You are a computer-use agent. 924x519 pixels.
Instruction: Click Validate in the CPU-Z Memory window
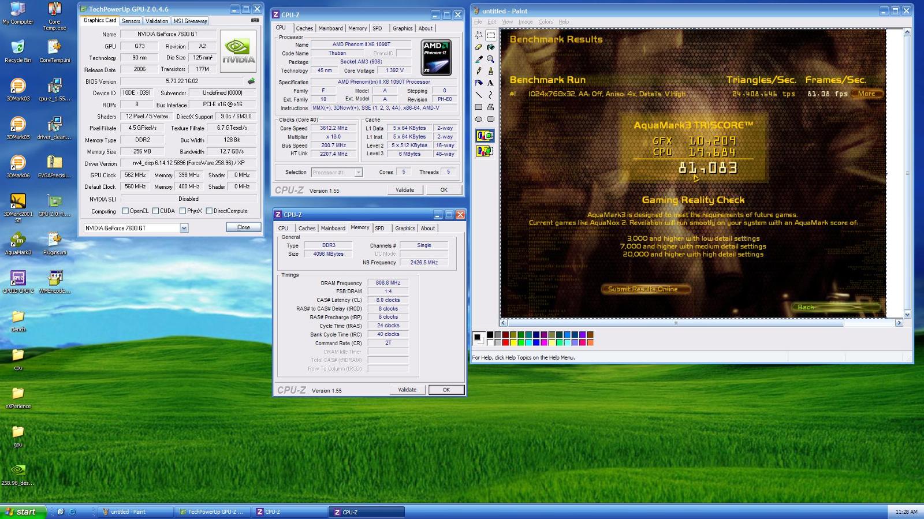pyautogui.click(x=407, y=390)
